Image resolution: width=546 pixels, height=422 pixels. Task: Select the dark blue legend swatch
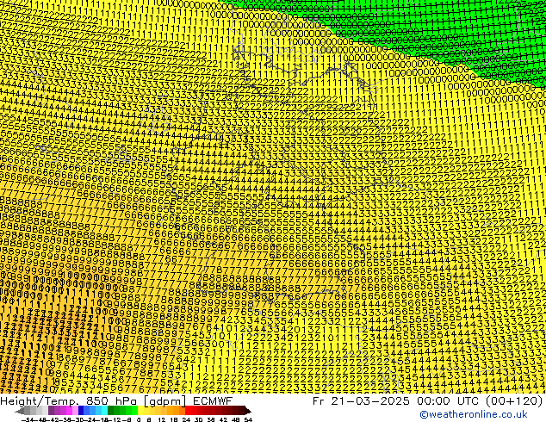pos(81,410)
